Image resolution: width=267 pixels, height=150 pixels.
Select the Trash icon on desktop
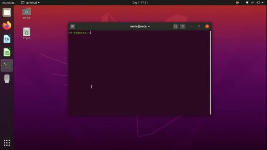[27, 33]
